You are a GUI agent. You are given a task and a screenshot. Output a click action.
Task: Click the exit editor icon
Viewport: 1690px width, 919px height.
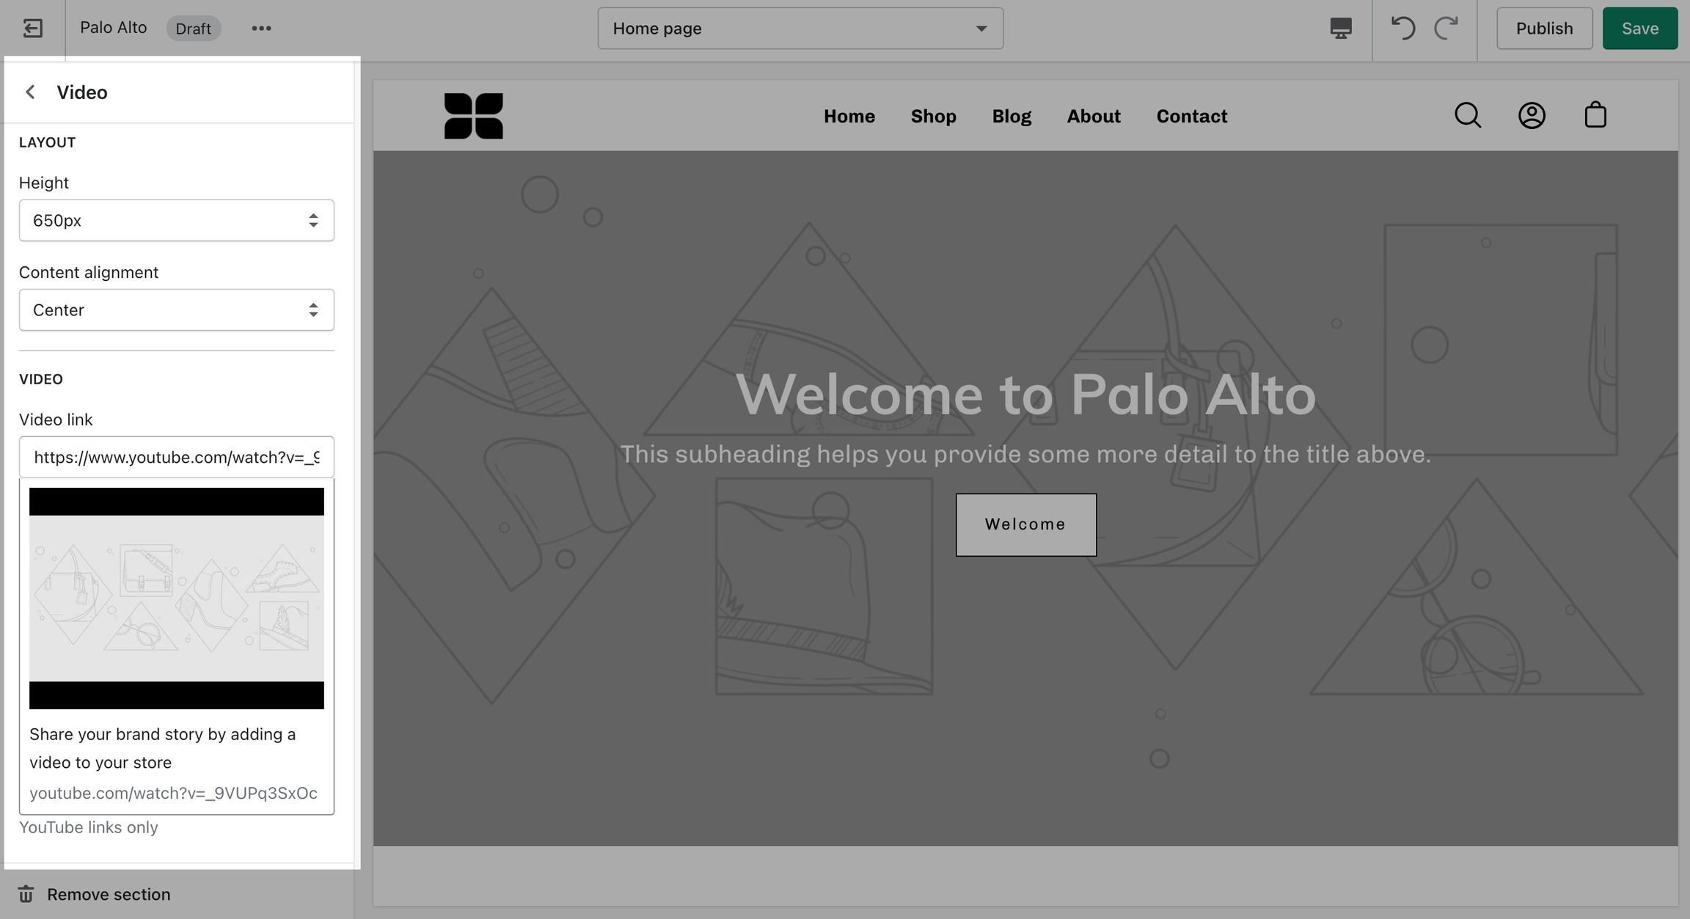coord(32,29)
